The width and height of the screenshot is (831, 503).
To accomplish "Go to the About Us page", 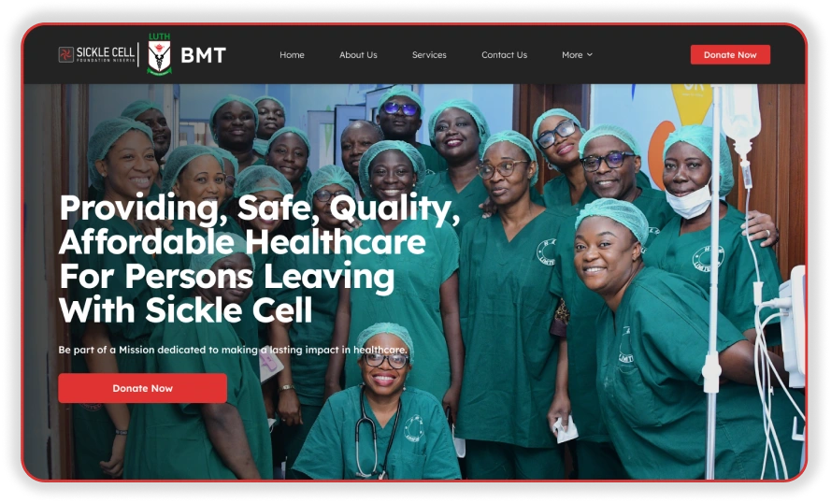I will [x=358, y=54].
